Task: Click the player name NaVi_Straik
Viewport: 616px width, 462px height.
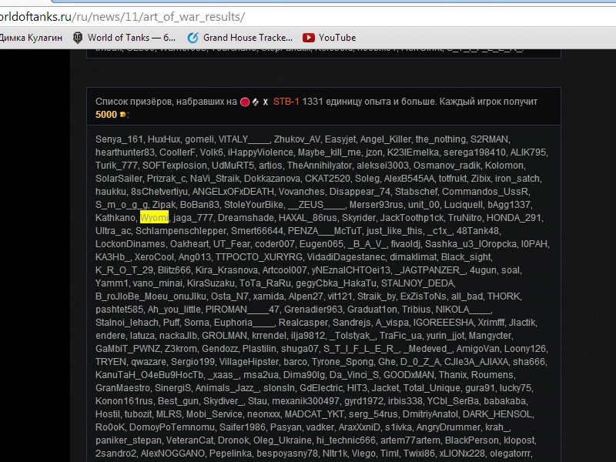Action: (215, 179)
